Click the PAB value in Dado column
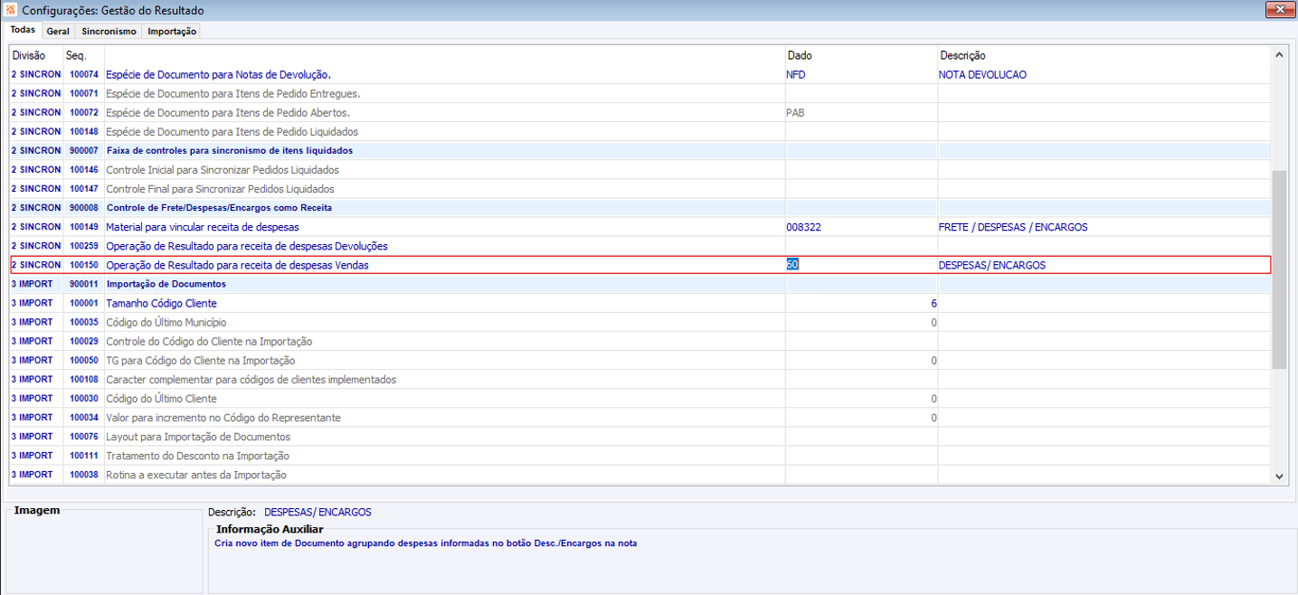This screenshot has width=1298, height=595. (x=796, y=113)
